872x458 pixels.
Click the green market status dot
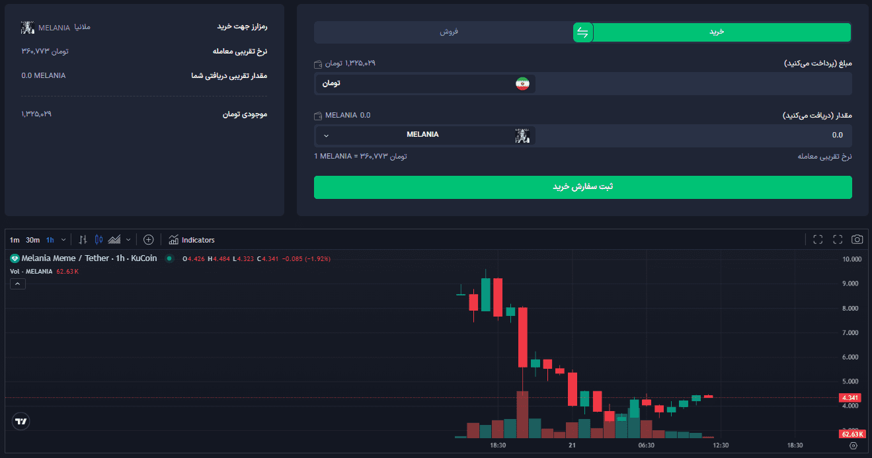click(x=169, y=258)
